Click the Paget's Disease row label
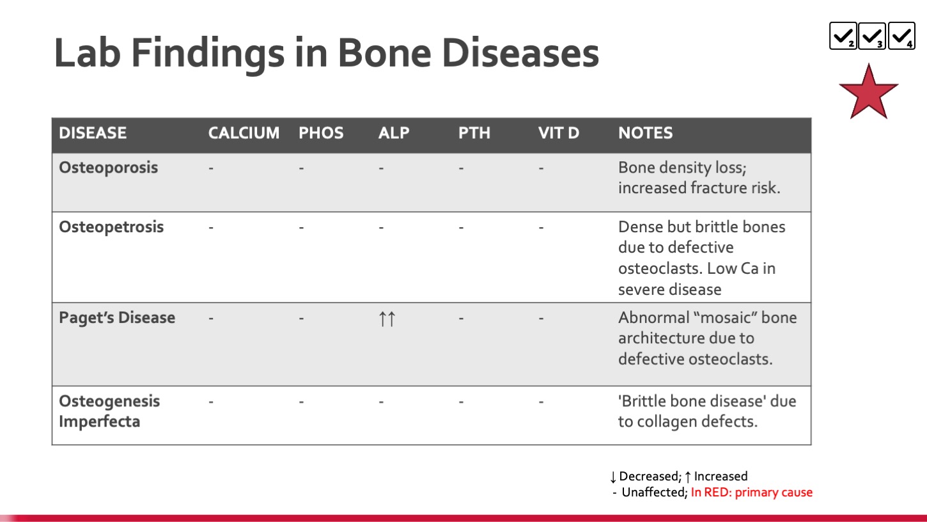The height and width of the screenshot is (522, 927). 117,318
